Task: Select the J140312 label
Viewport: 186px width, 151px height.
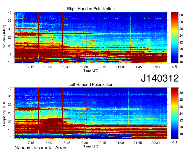Action: pyautogui.click(x=160, y=78)
